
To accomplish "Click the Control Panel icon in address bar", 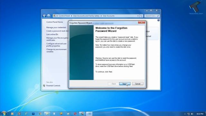I will pyautogui.click(x=54, y=16).
